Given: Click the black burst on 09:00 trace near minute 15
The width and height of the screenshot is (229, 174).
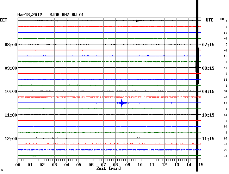Looking at the screenshot, I should point(197,68).
